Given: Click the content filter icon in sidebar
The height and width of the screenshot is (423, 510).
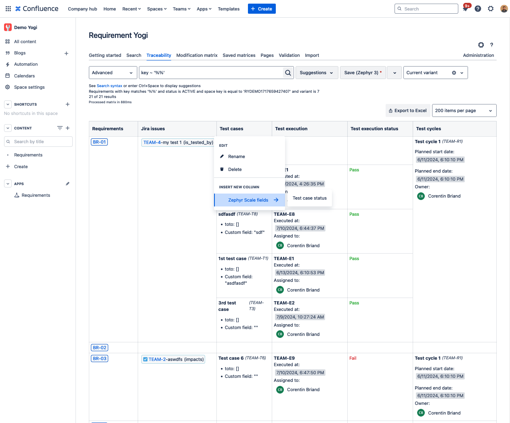Looking at the screenshot, I should tap(60, 128).
